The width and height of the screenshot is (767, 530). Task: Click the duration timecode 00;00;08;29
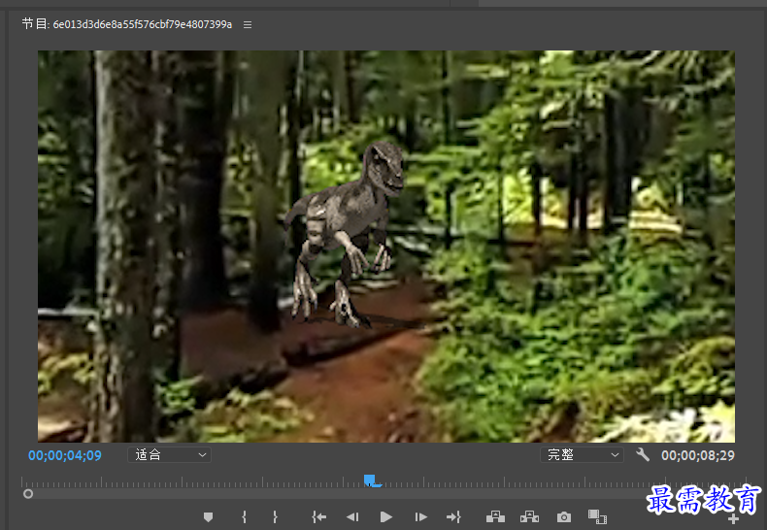point(698,455)
